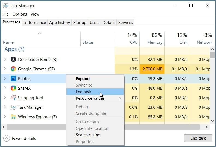The image size is (216, 147).
Task: Select Search online in context menu
Action: click(88, 135)
